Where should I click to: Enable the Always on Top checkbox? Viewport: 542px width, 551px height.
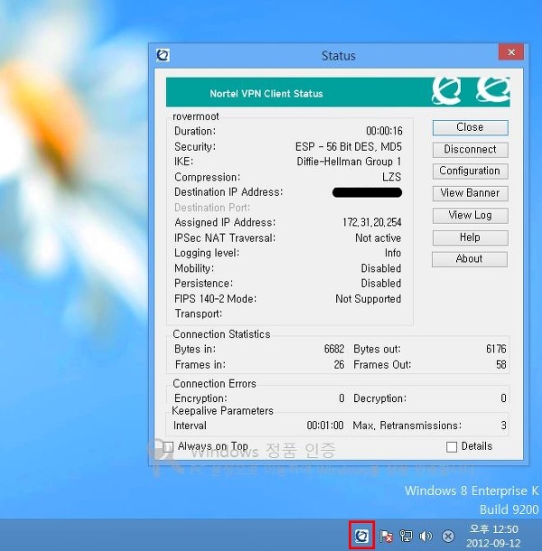168,447
